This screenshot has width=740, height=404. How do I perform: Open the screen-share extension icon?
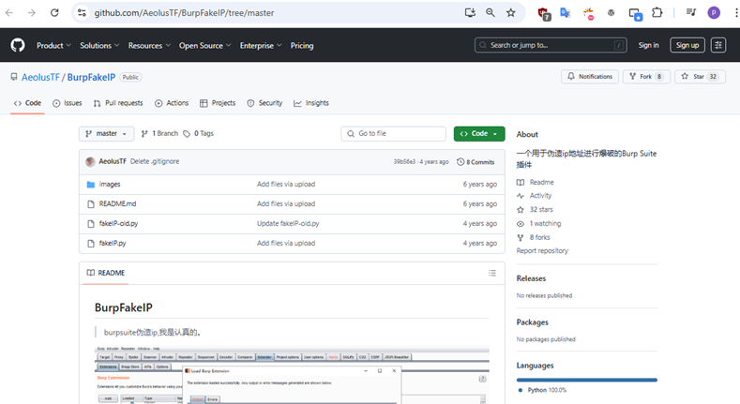[636, 14]
